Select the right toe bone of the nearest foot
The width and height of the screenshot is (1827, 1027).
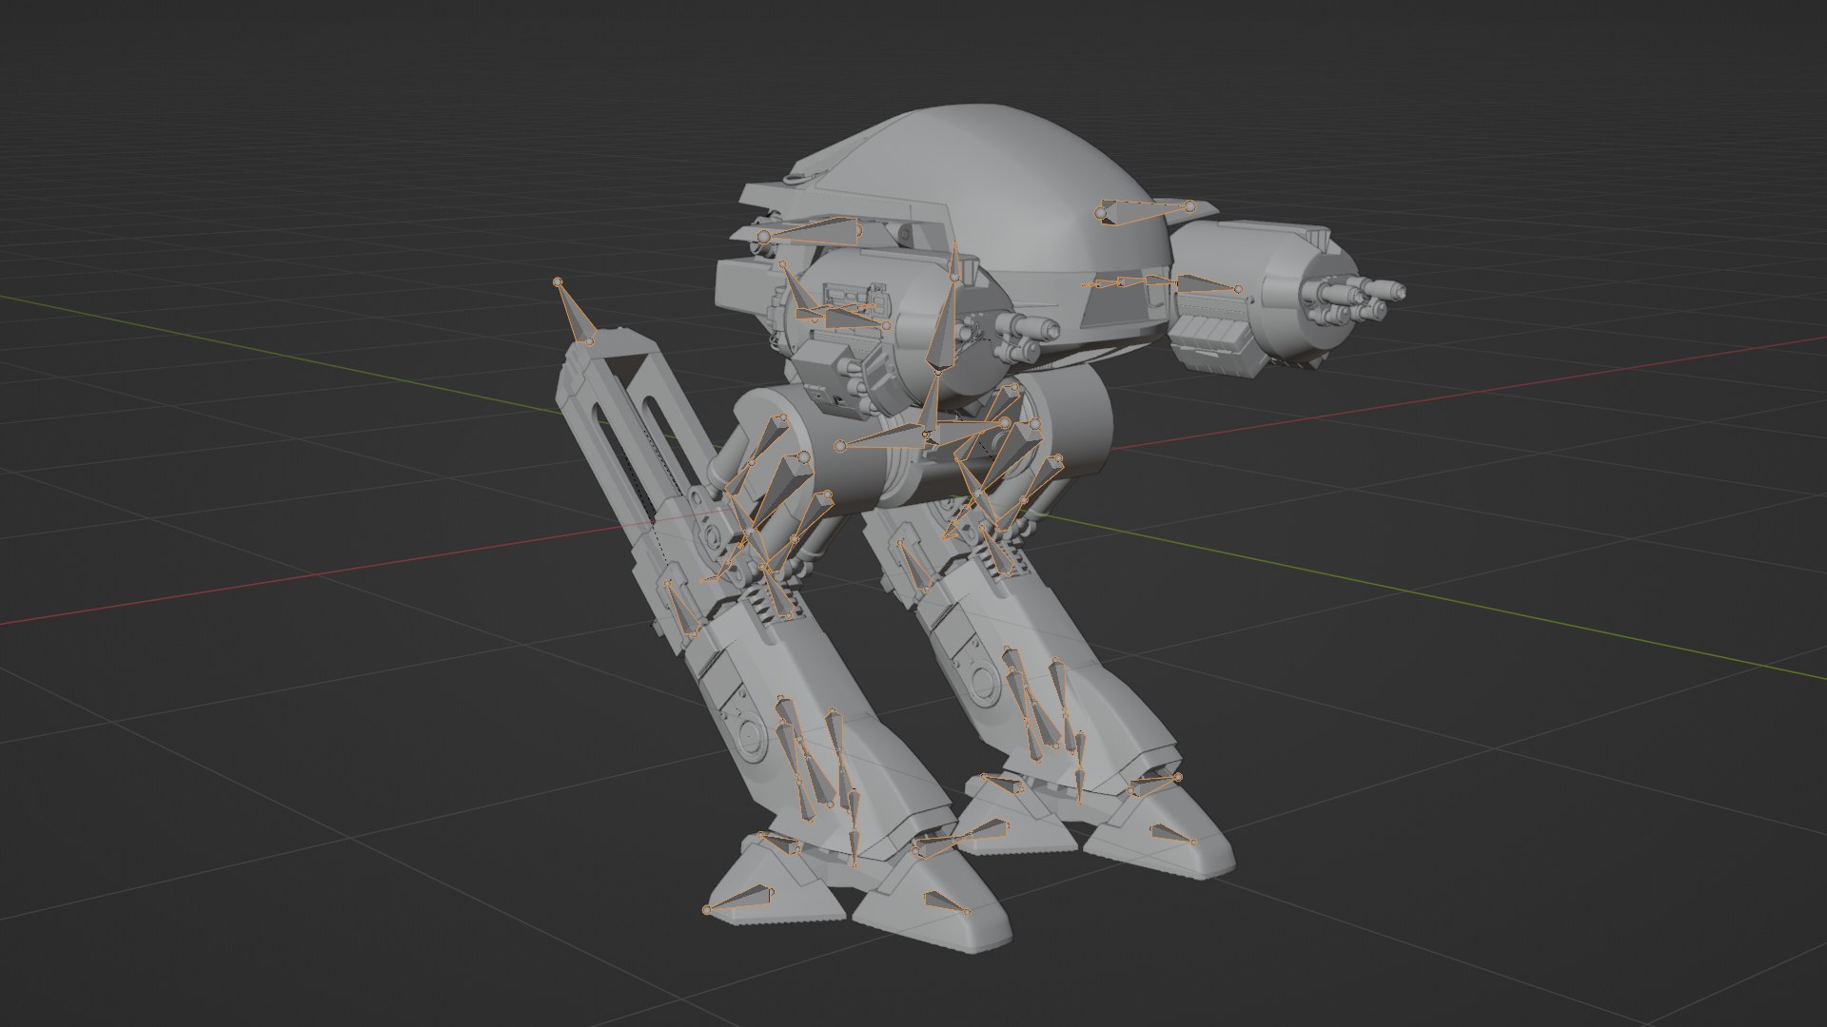tap(945, 901)
